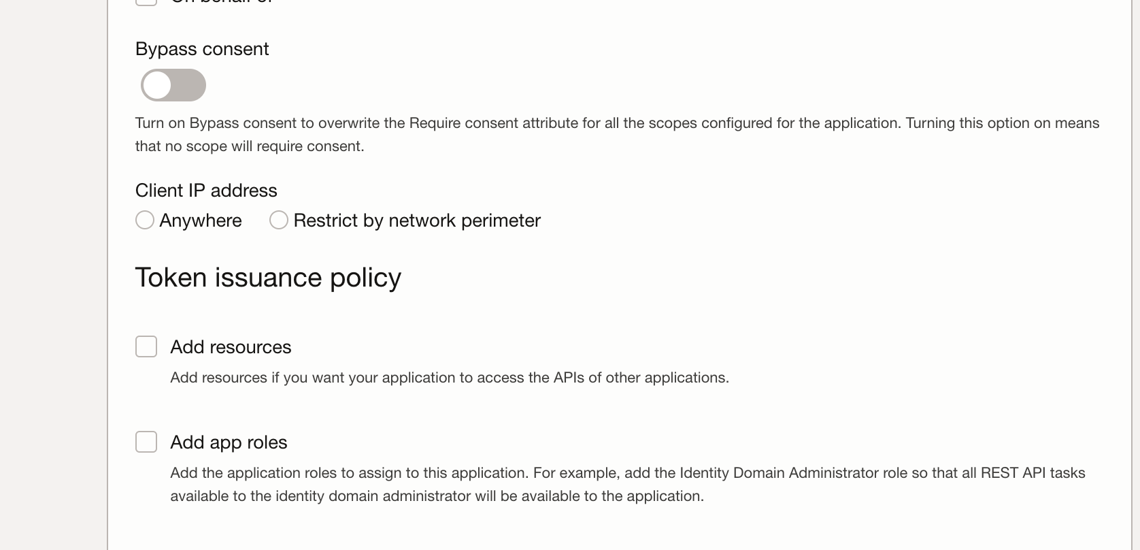Click the Bypass consent description paragraph
The height and width of the screenshot is (550, 1140).
coord(616,134)
